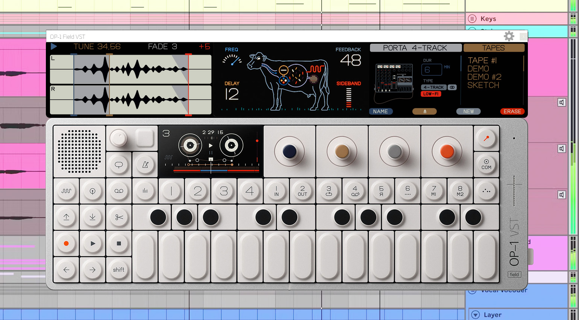Open the Drum sampler key
Screen dimensions: 579x320
[92, 191]
